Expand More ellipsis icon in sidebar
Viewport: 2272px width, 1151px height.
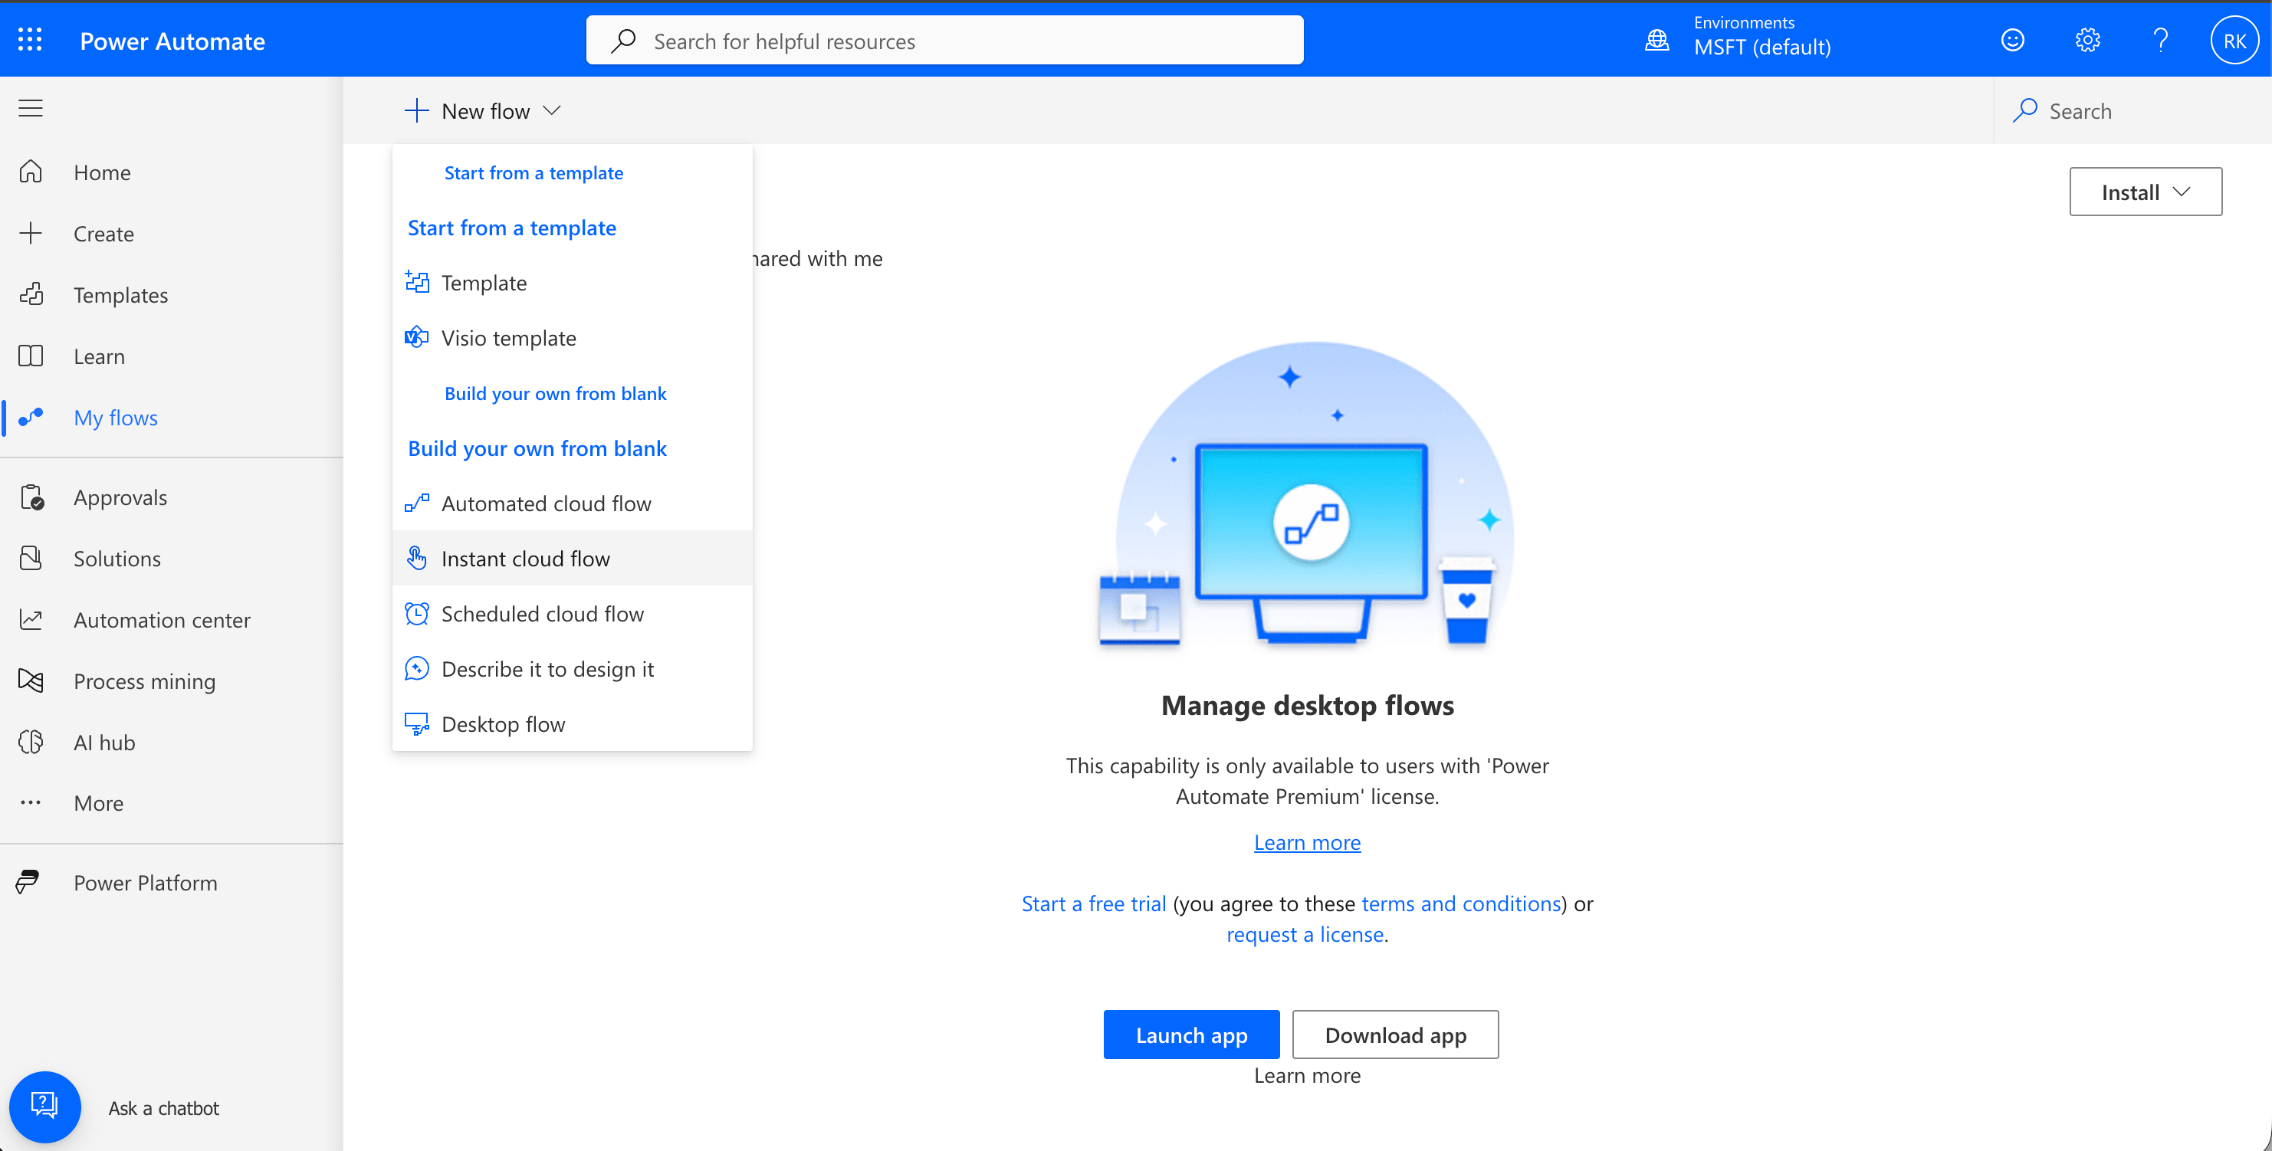coord(31,802)
